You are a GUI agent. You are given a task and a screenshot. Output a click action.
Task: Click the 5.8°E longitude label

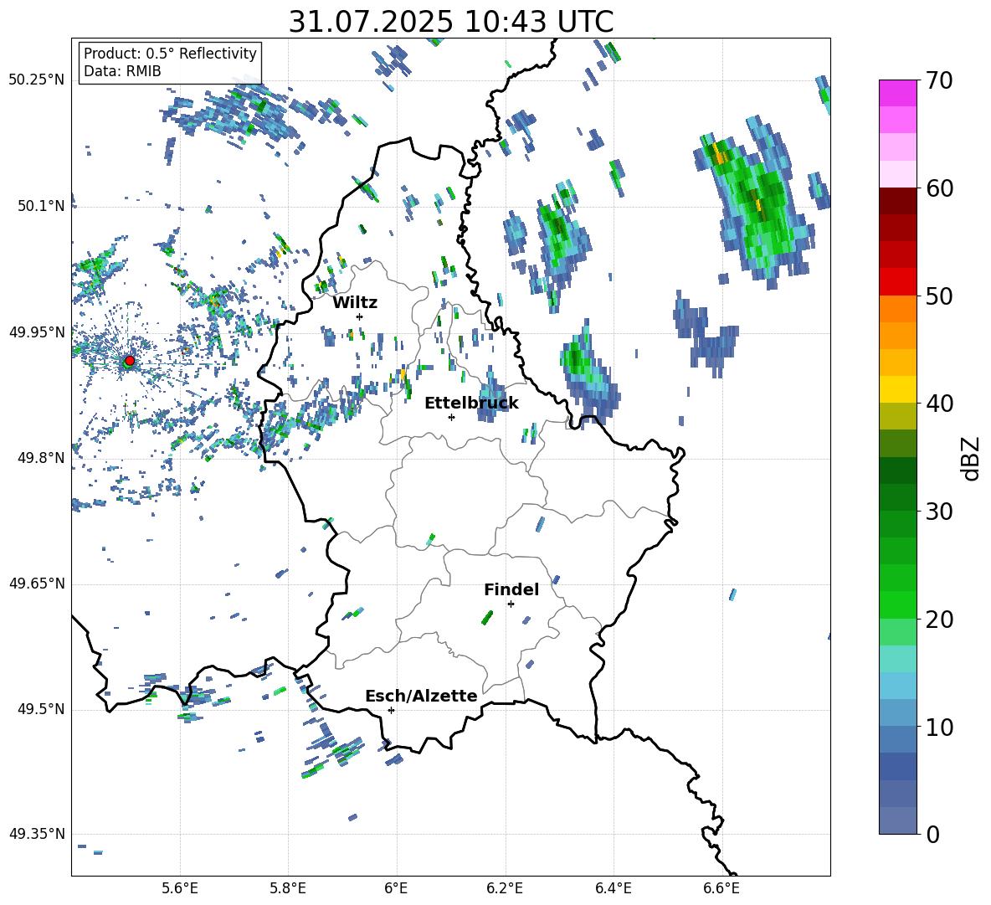pyautogui.click(x=288, y=888)
